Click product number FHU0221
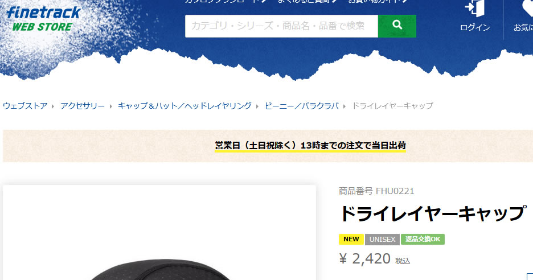533x280 pixels. coord(376,191)
